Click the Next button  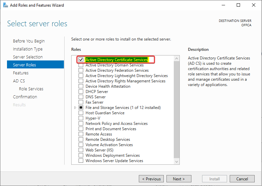179,179
